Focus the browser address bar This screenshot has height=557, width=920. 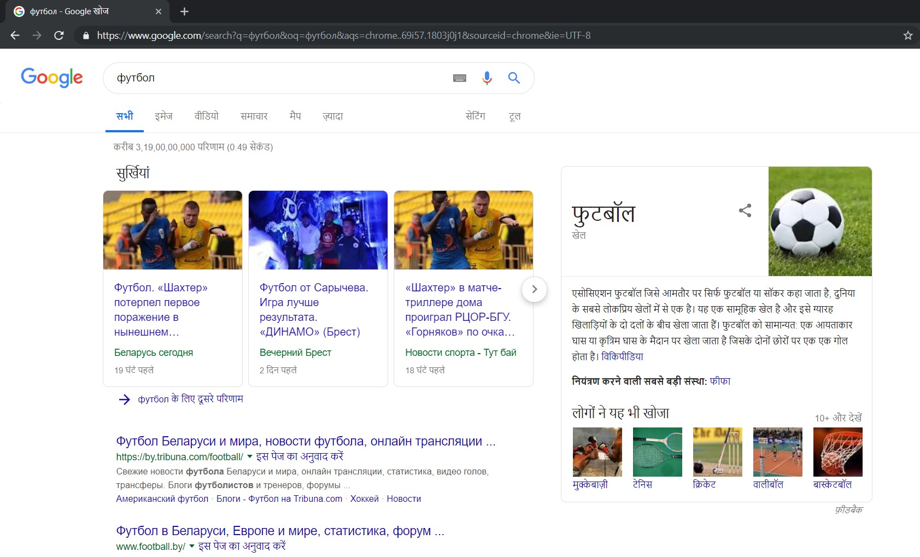492,36
